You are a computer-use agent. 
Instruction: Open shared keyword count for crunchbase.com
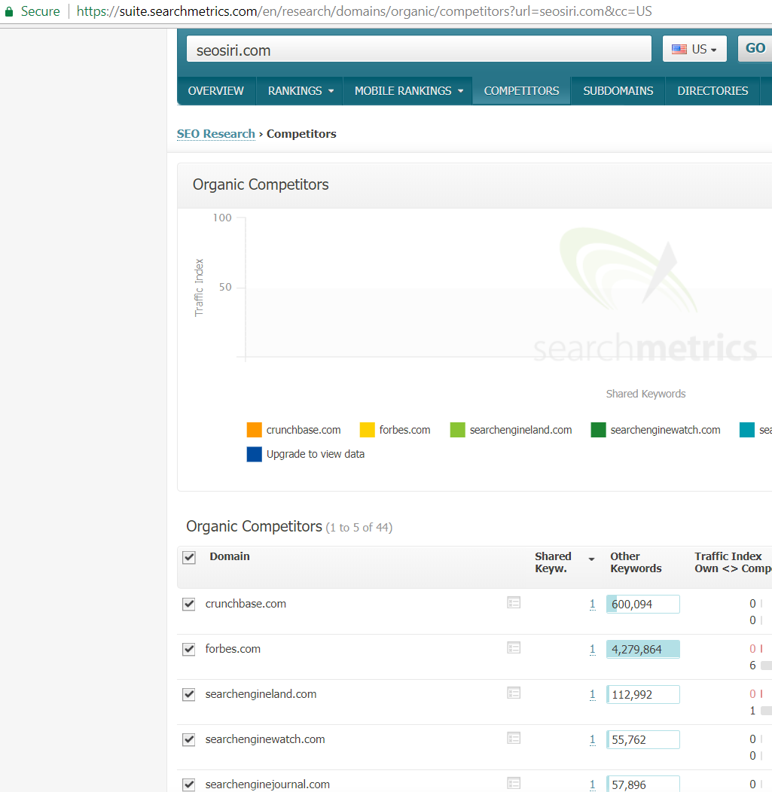(x=592, y=604)
